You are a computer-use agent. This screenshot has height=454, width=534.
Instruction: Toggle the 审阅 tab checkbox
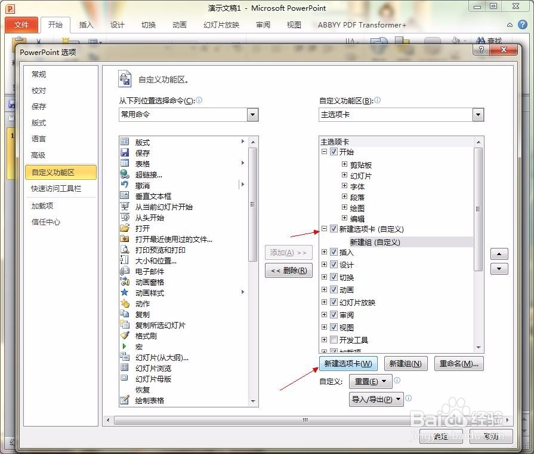[334, 314]
